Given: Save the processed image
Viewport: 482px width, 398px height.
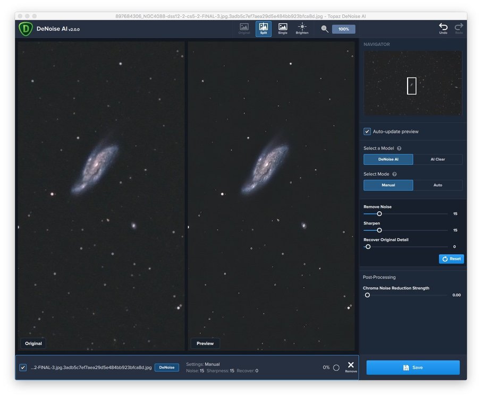Looking at the screenshot, I should click(413, 367).
